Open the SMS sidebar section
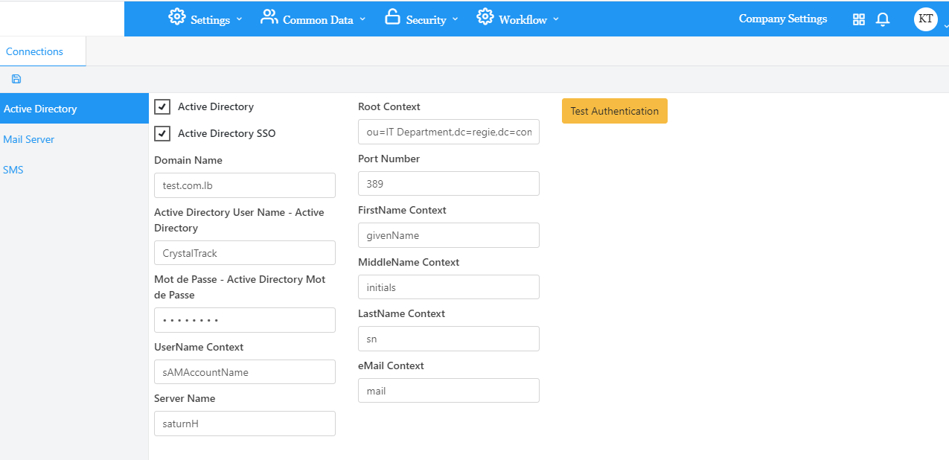The height and width of the screenshot is (460, 949). point(13,170)
